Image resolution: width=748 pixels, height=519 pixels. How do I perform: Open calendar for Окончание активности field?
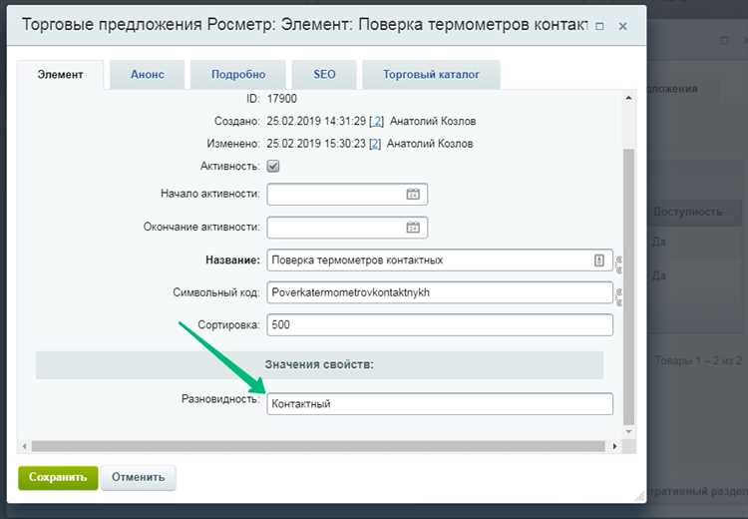[x=413, y=228]
